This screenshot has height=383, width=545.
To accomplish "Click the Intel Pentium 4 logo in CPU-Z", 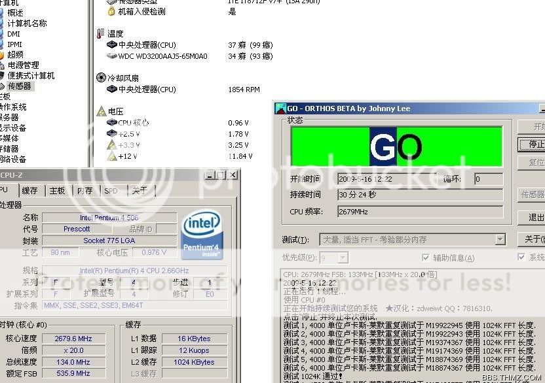I will [x=202, y=235].
